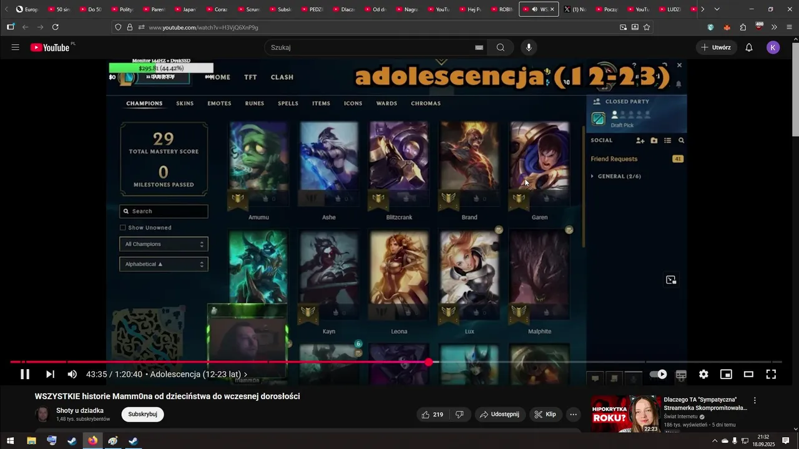Click the red progress bar scrubber knob
Image resolution: width=799 pixels, height=449 pixels.
pyautogui.click(x=429, y=362)
